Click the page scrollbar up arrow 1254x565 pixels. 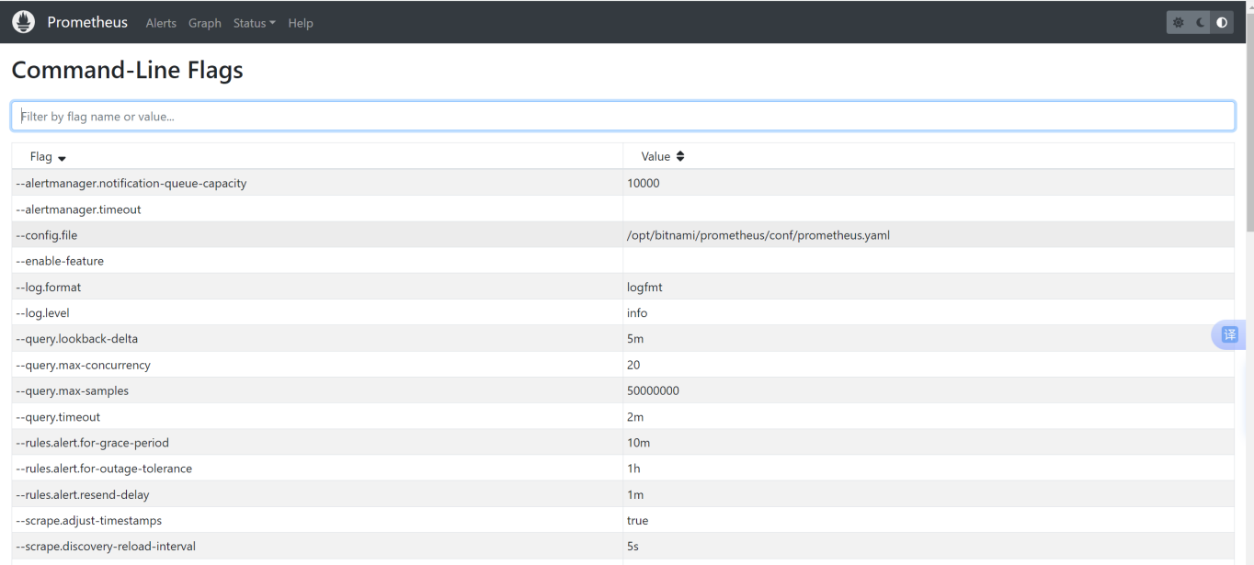pyautogui.click(x=1248, y=6)
